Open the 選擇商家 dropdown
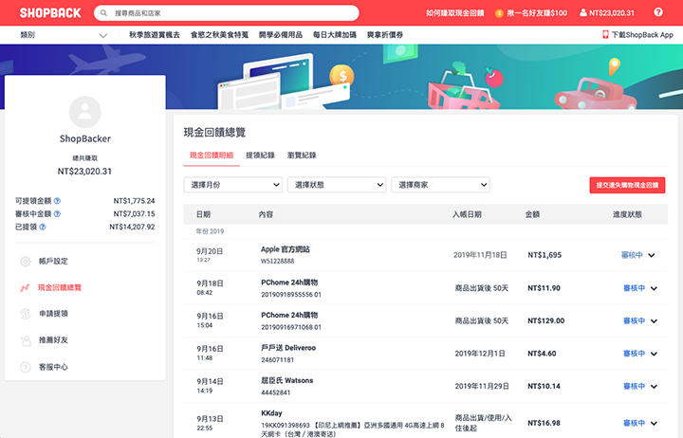The image size is (683, 438). (x=440, y=185)
